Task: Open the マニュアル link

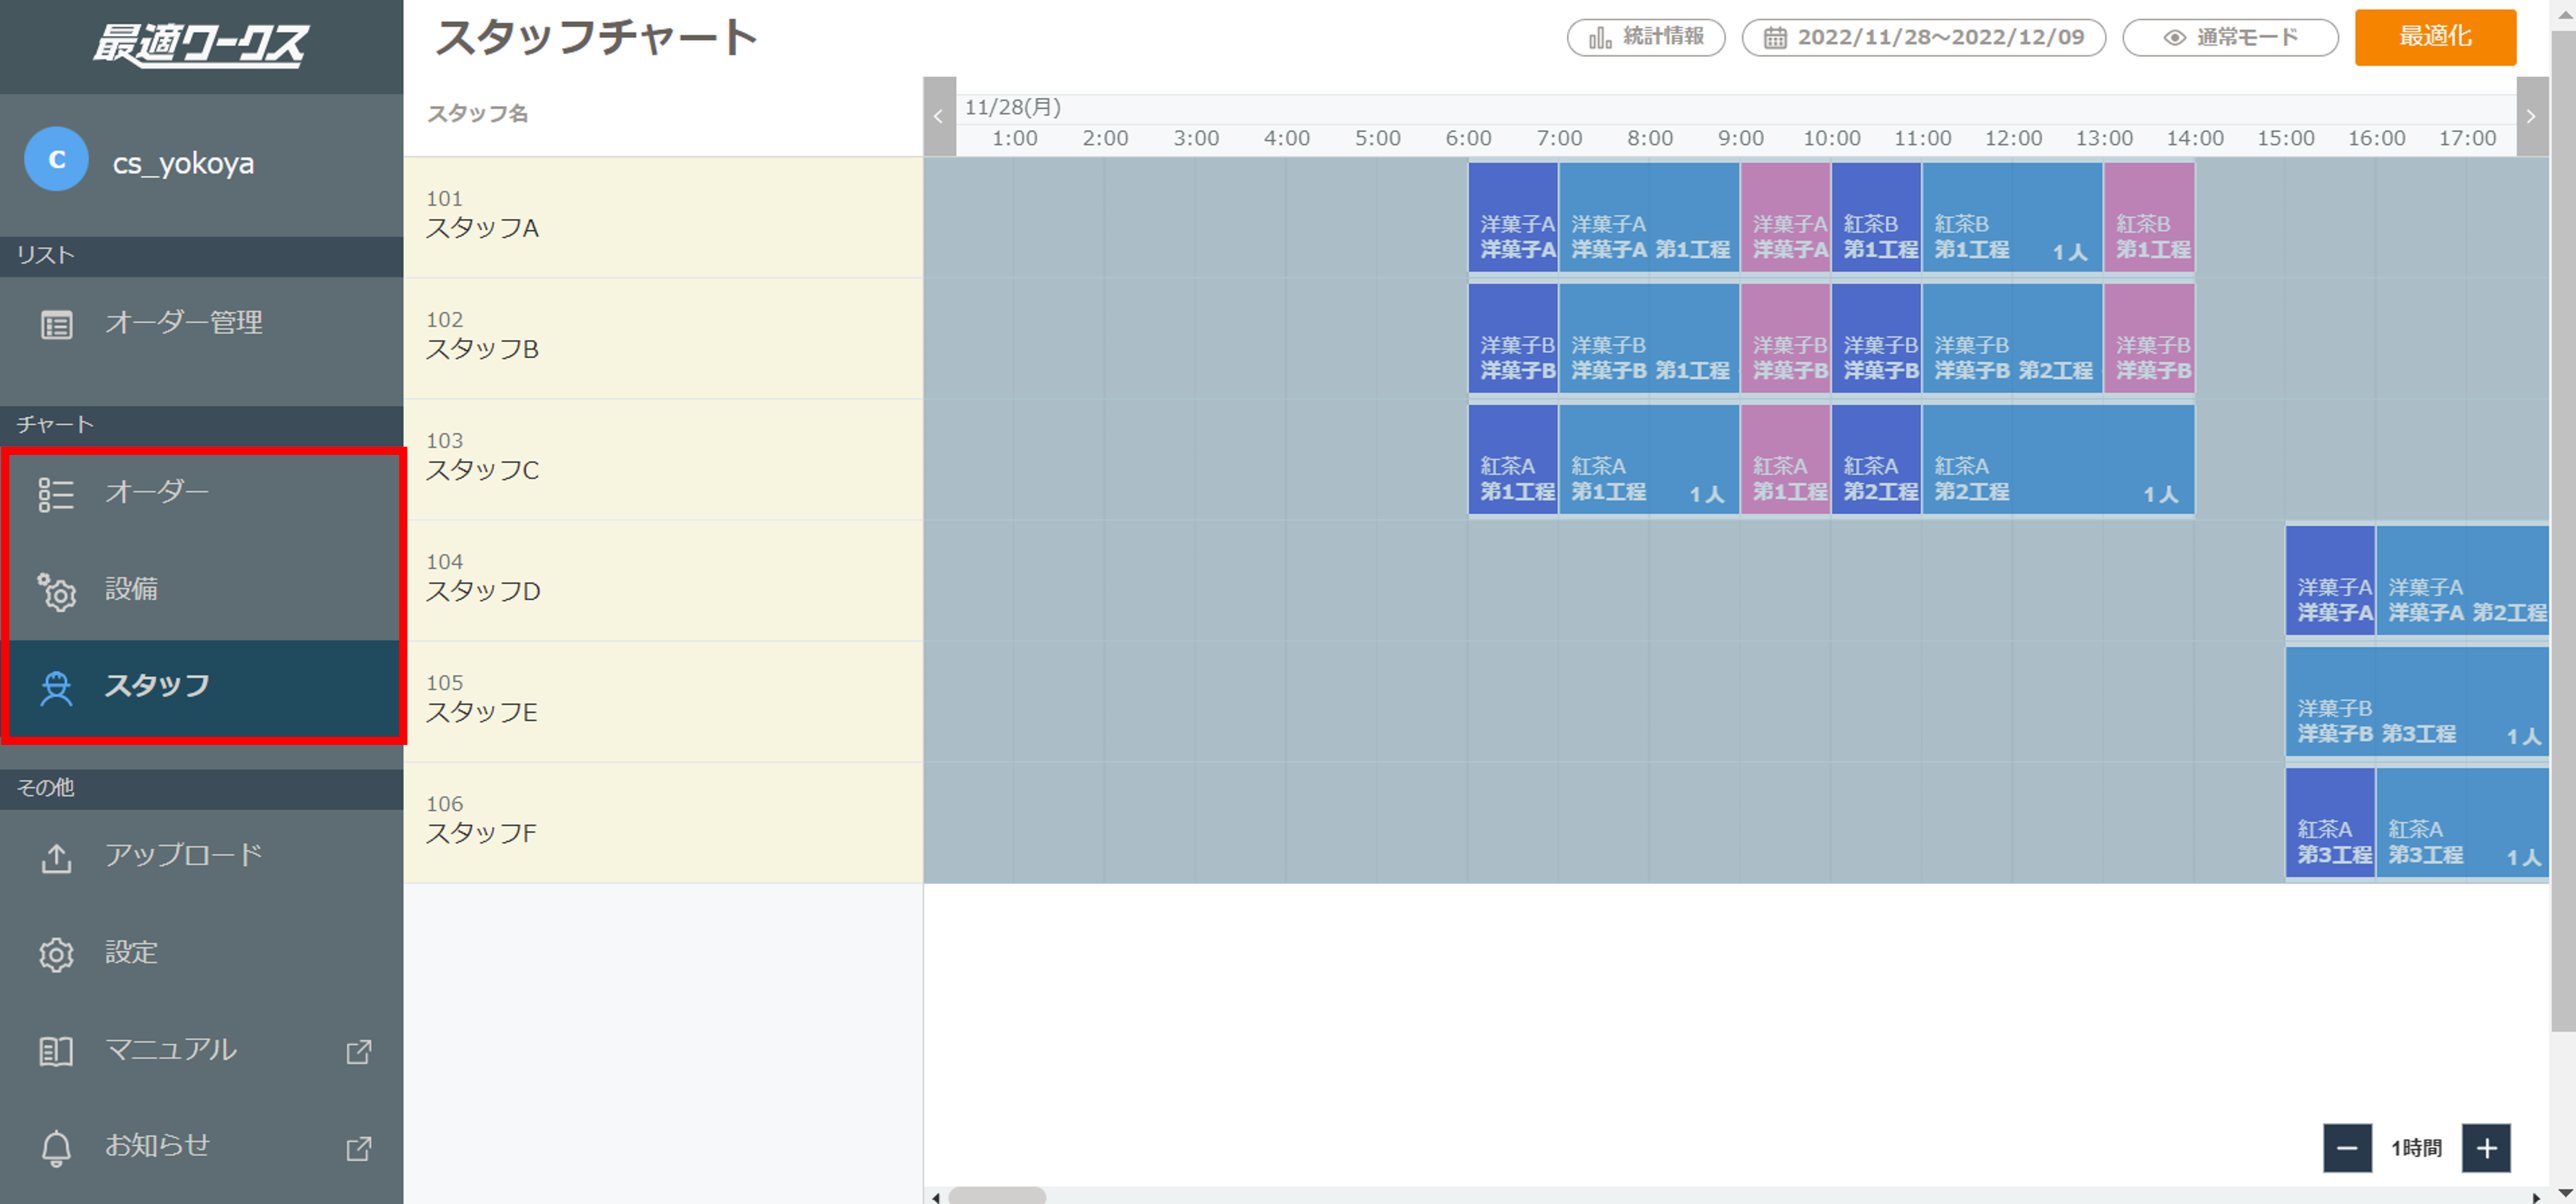Action: point(201,1050)
